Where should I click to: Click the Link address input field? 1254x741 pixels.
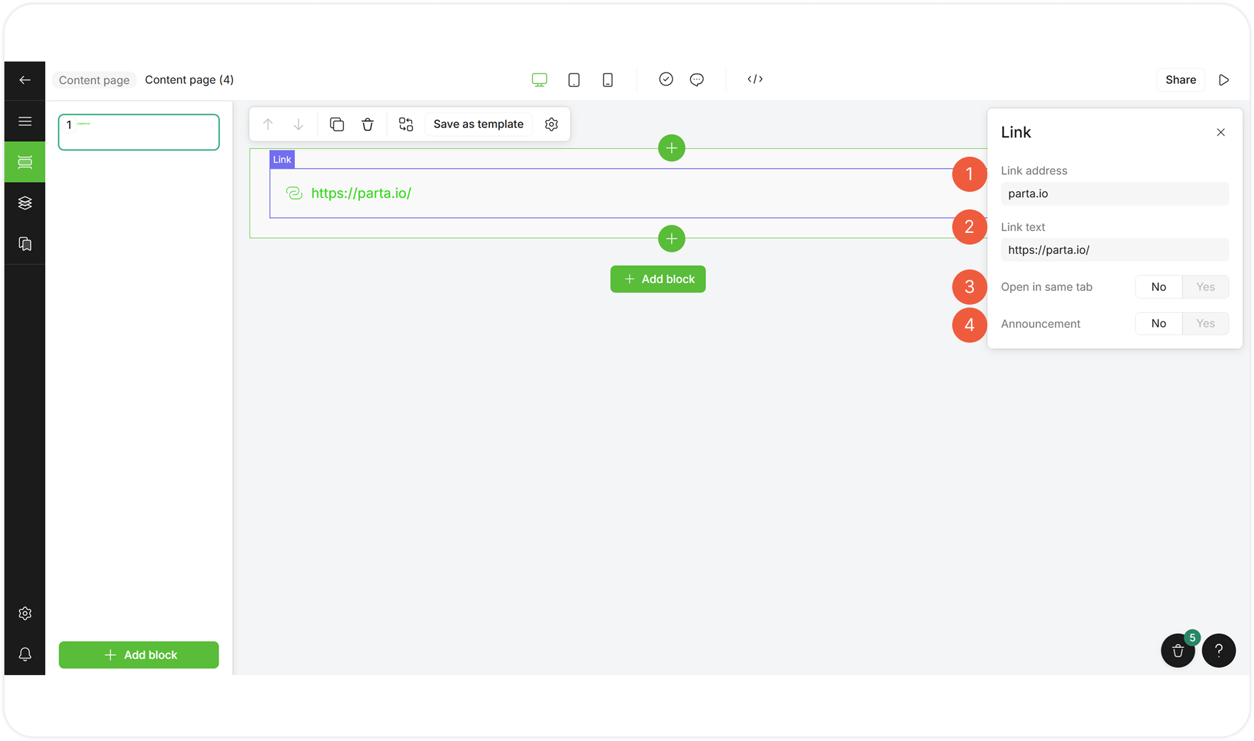click(1114, 194)
